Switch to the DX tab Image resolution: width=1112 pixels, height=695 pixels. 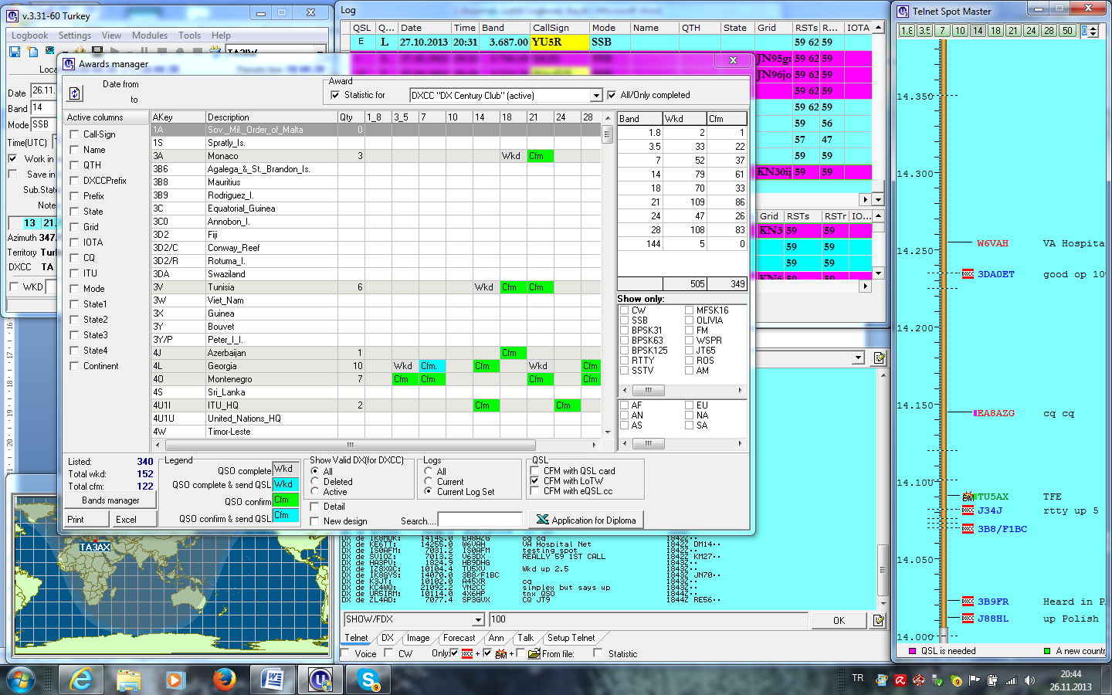click(x=388, y=638)
